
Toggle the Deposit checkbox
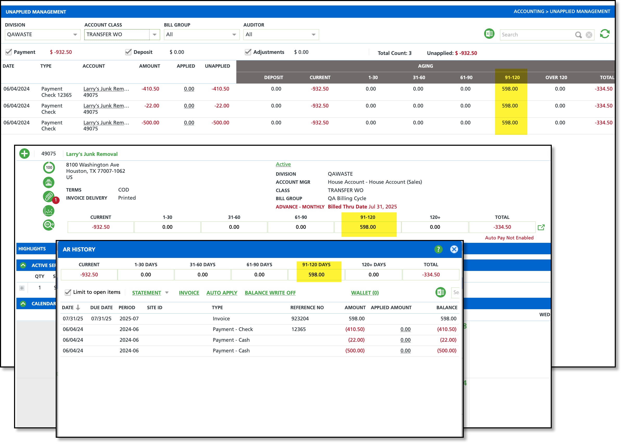128,52
